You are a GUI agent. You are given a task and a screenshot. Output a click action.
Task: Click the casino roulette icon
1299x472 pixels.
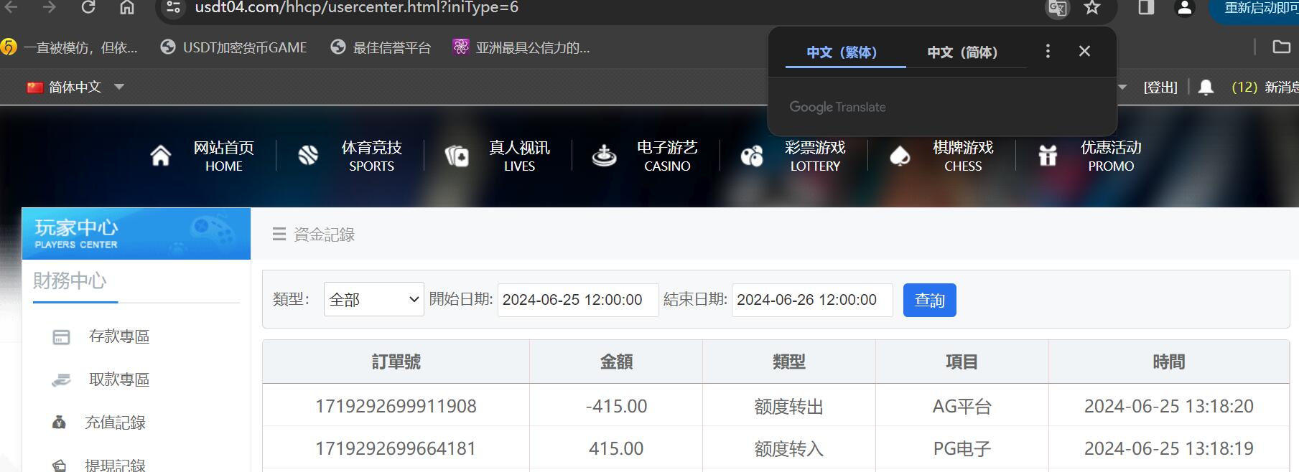pyautogui.click(x=604, y=156)
